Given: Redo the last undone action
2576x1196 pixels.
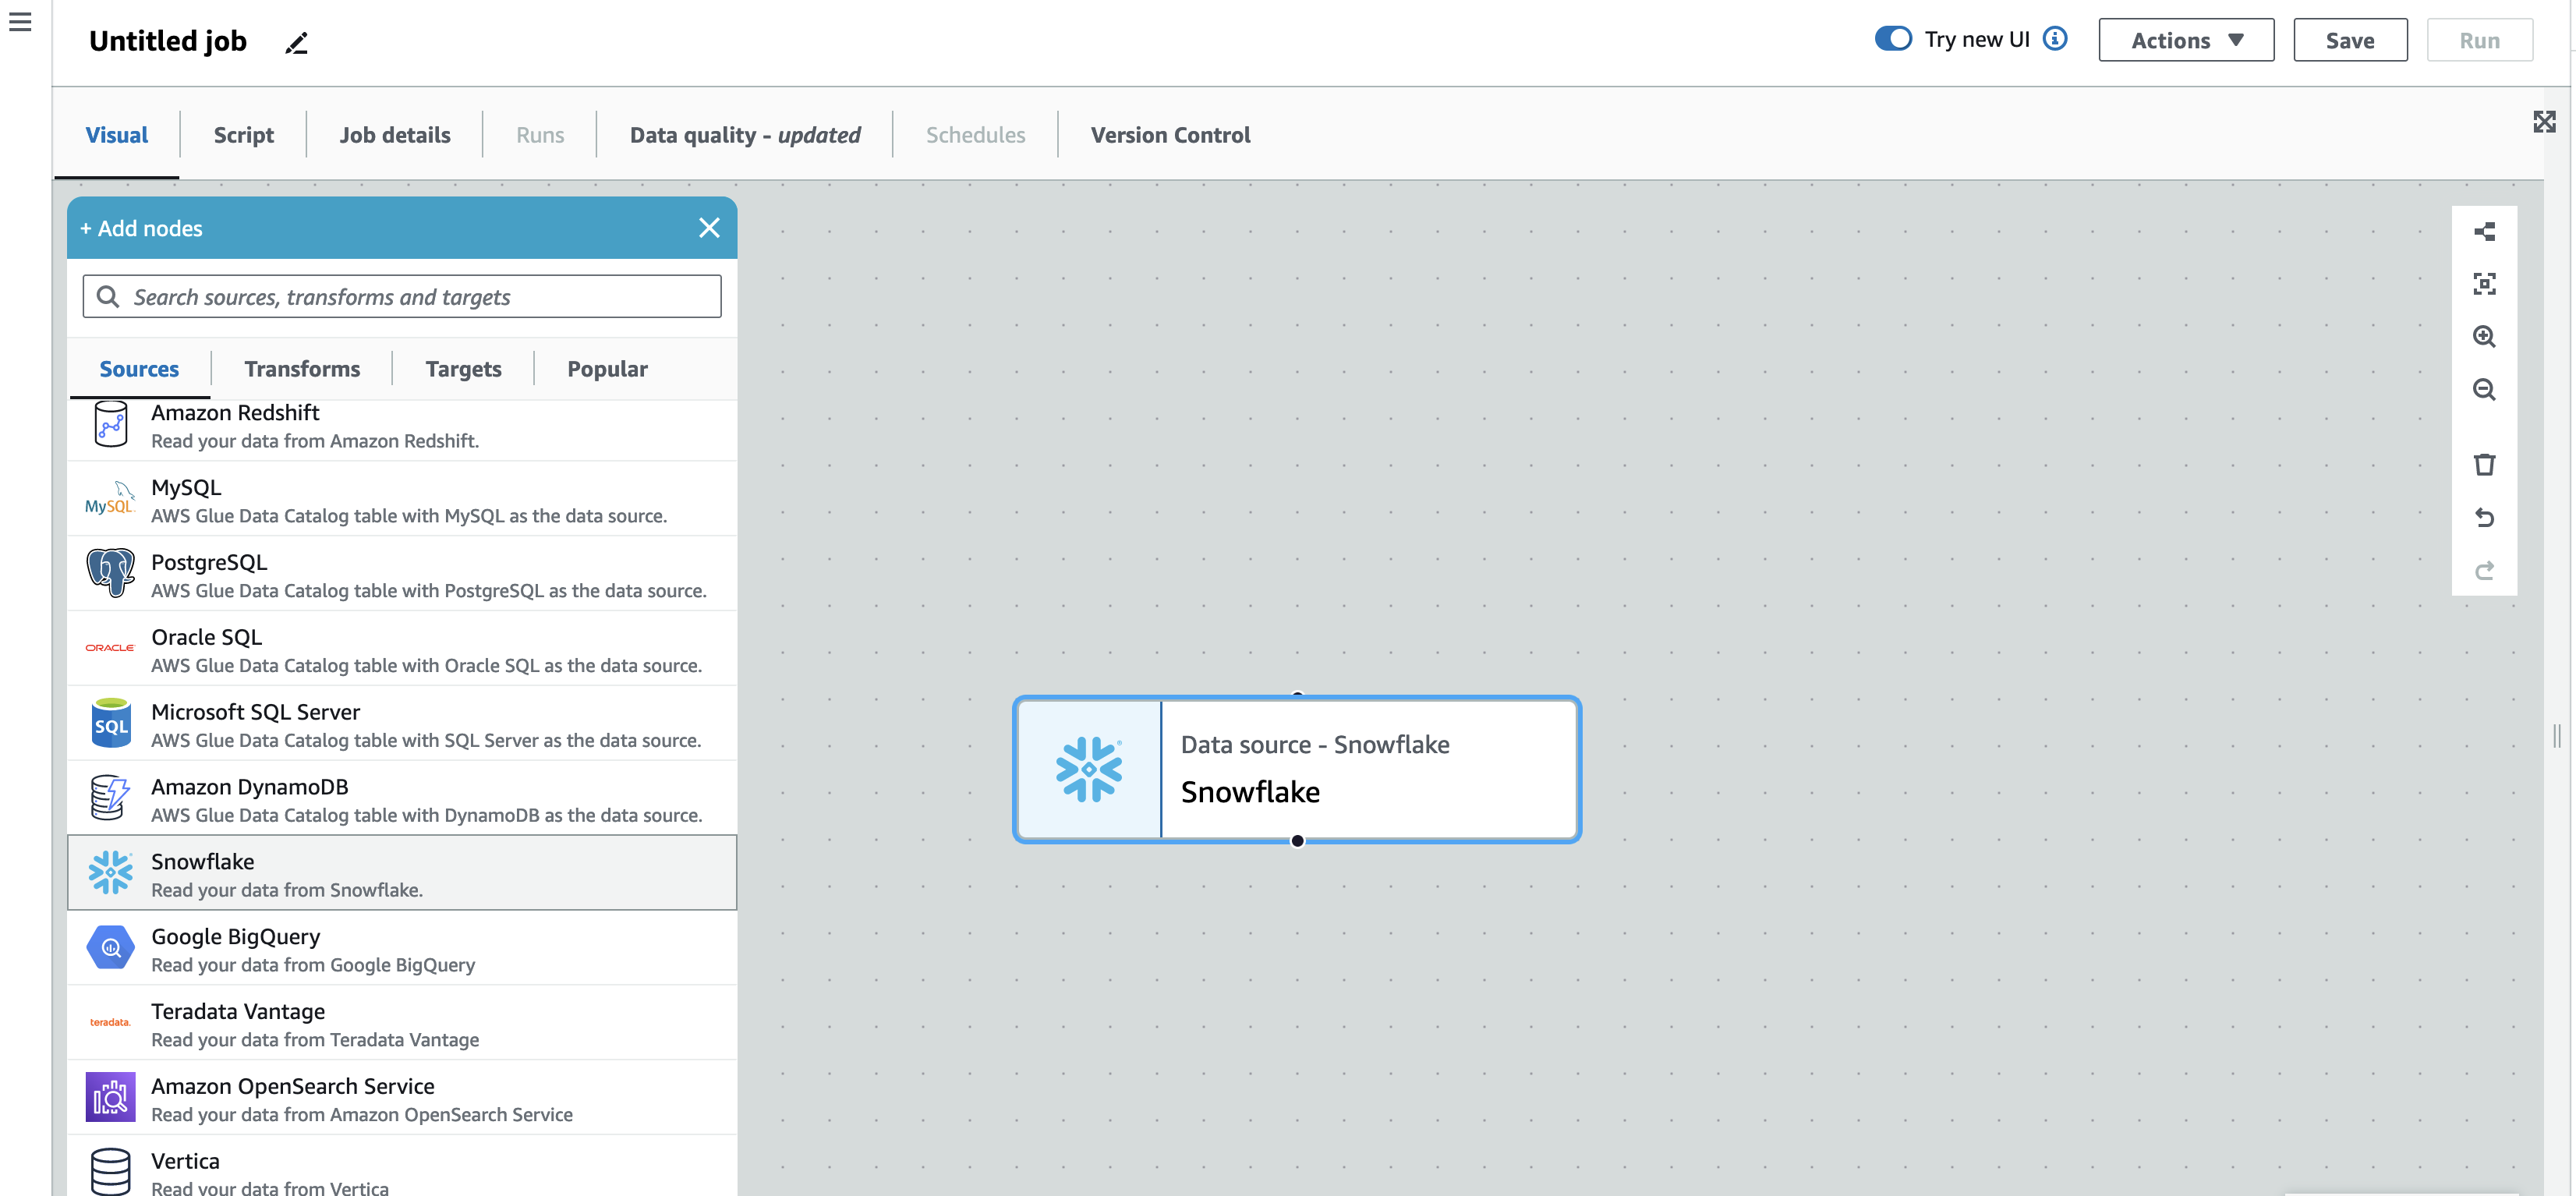Looking at the screenshot, I should pos(2486,570).
